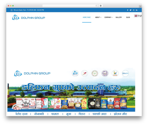Select the fifth round brand logo with orange bird
The height and width of the screenshot is (125, 148).
pyautogui.click(x=115, y=73)
